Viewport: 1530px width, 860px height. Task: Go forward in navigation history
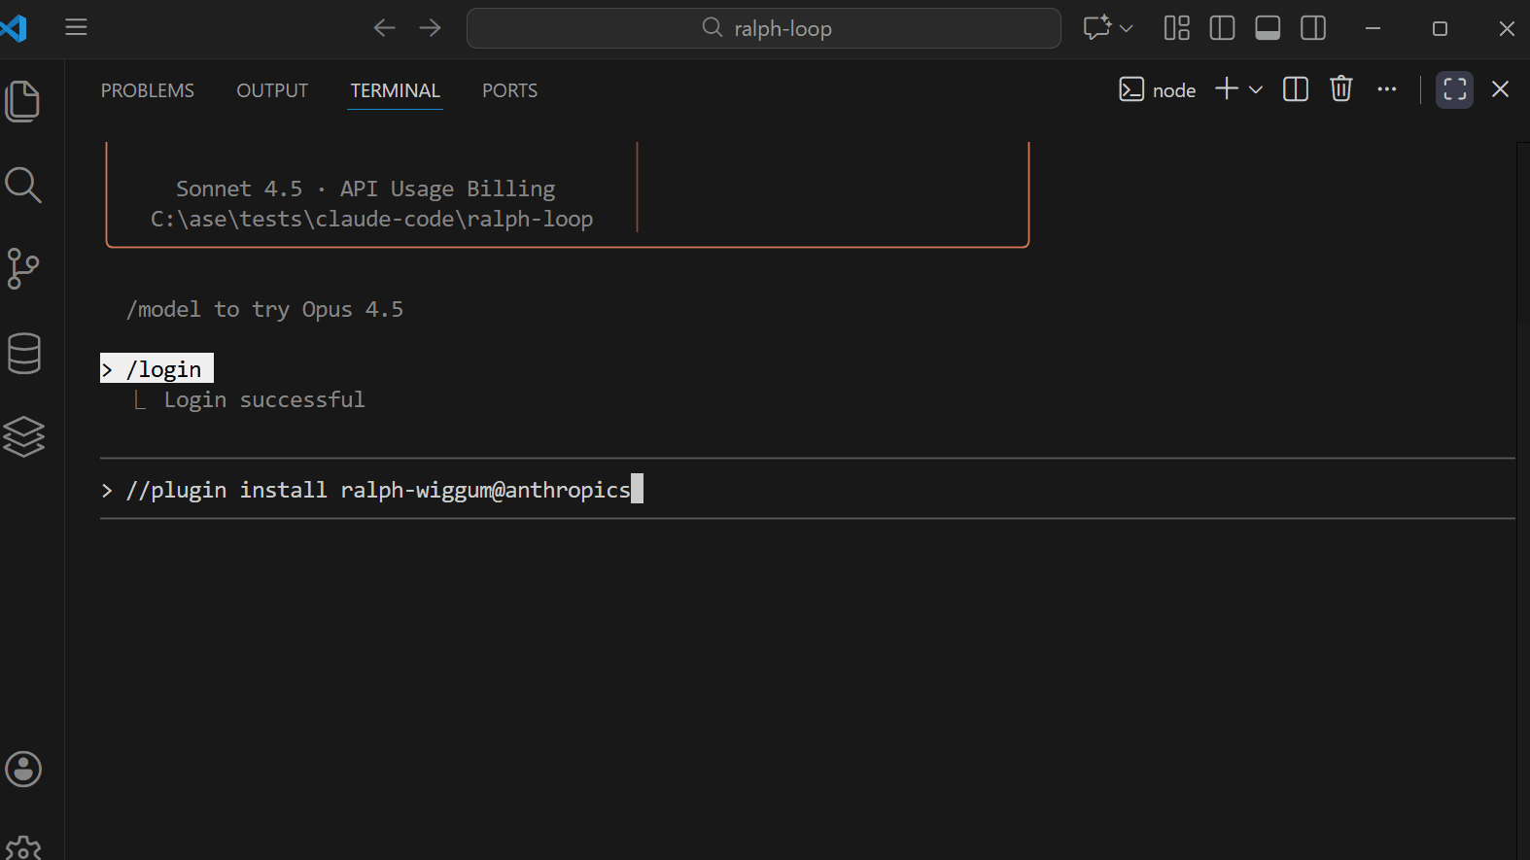coord(430,28)
